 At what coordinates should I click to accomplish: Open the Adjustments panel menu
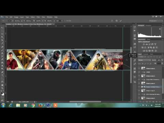(163, 39)
